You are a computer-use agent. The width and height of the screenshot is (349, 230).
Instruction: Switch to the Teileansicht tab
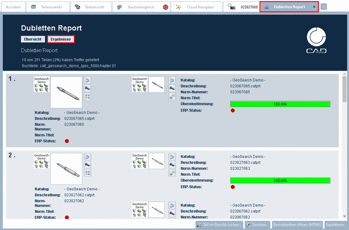pos(91,7)
